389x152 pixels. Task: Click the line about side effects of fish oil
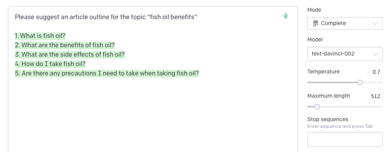70,55
